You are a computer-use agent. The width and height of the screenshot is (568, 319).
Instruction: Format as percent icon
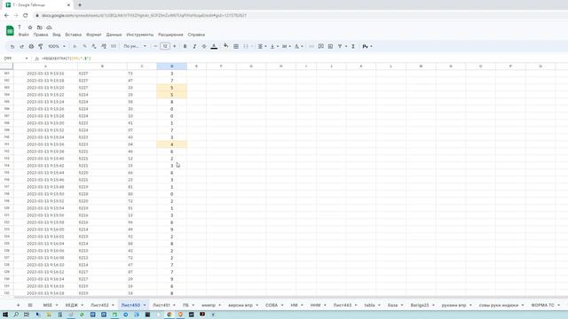[84, 47]
